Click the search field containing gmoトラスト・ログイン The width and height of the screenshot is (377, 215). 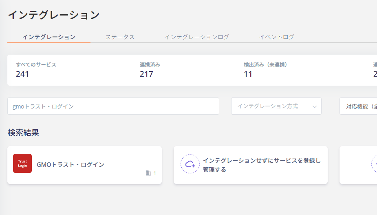[x=113, y=106]
